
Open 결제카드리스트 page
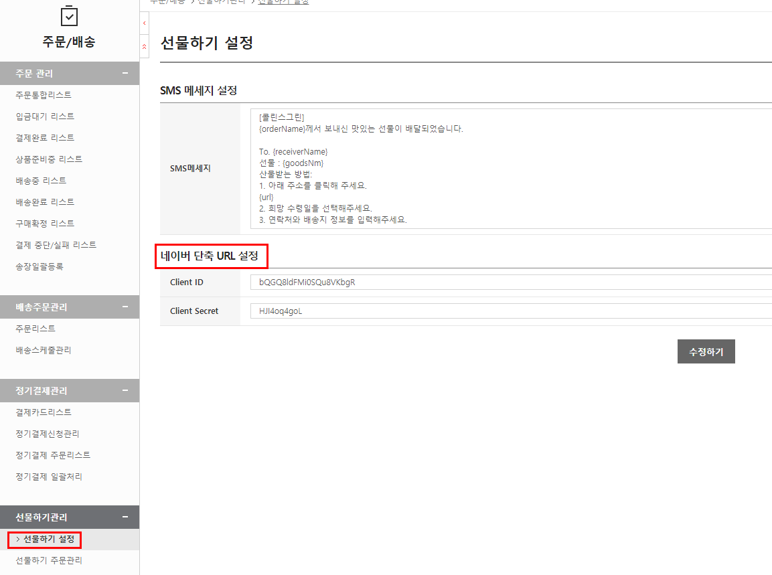click(x=44, y=412)
